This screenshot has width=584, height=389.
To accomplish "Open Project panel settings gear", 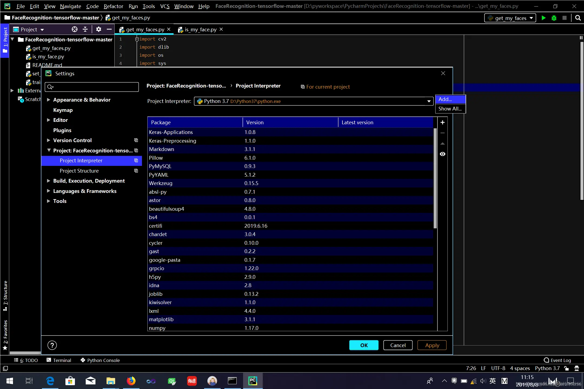I will pyautogui.click(x=98, y=29).
